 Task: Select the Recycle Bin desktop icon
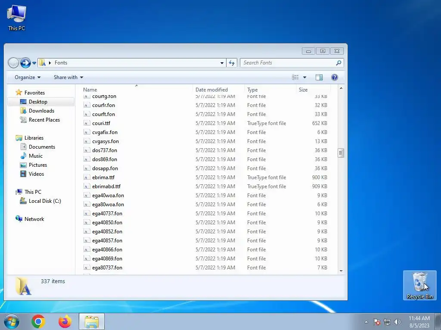pyautogui.click(x=419, y=285)
